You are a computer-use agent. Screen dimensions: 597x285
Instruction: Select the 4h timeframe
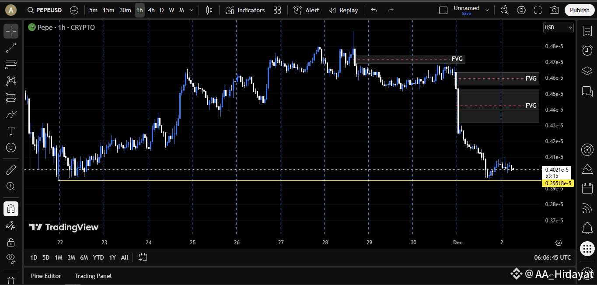[151, 10]
